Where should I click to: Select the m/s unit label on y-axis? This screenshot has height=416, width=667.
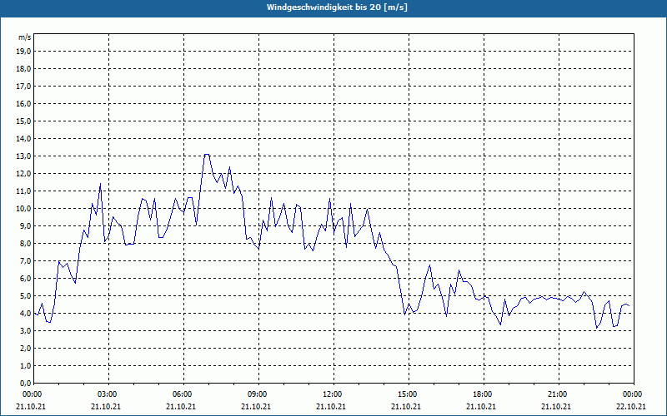24,37
